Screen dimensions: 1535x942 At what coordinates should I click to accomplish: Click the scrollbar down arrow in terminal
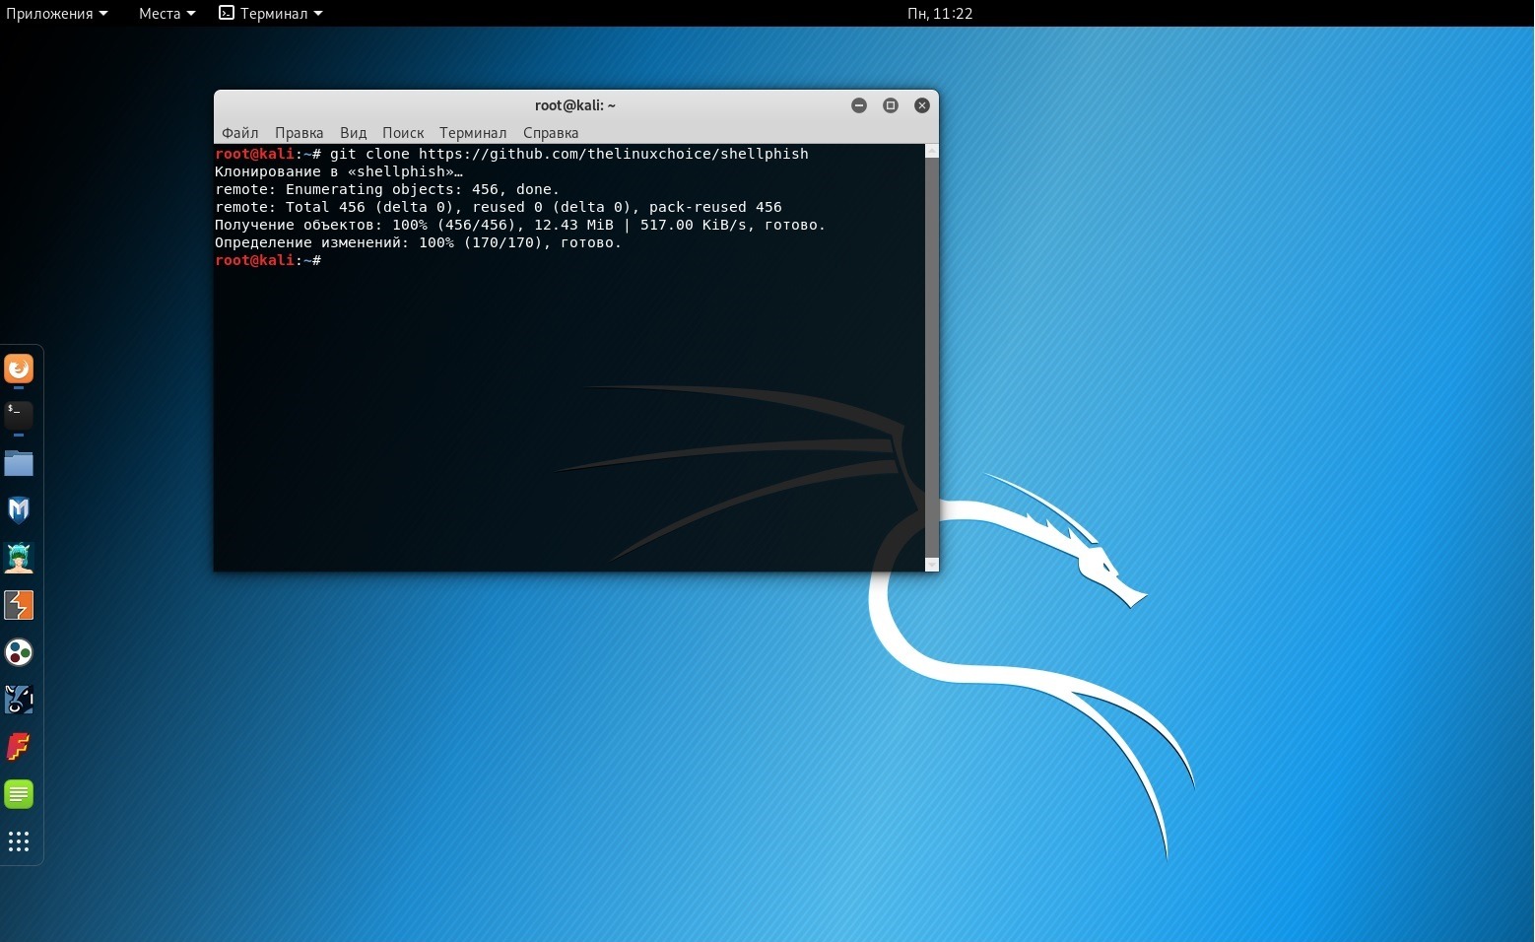[932, 565]
